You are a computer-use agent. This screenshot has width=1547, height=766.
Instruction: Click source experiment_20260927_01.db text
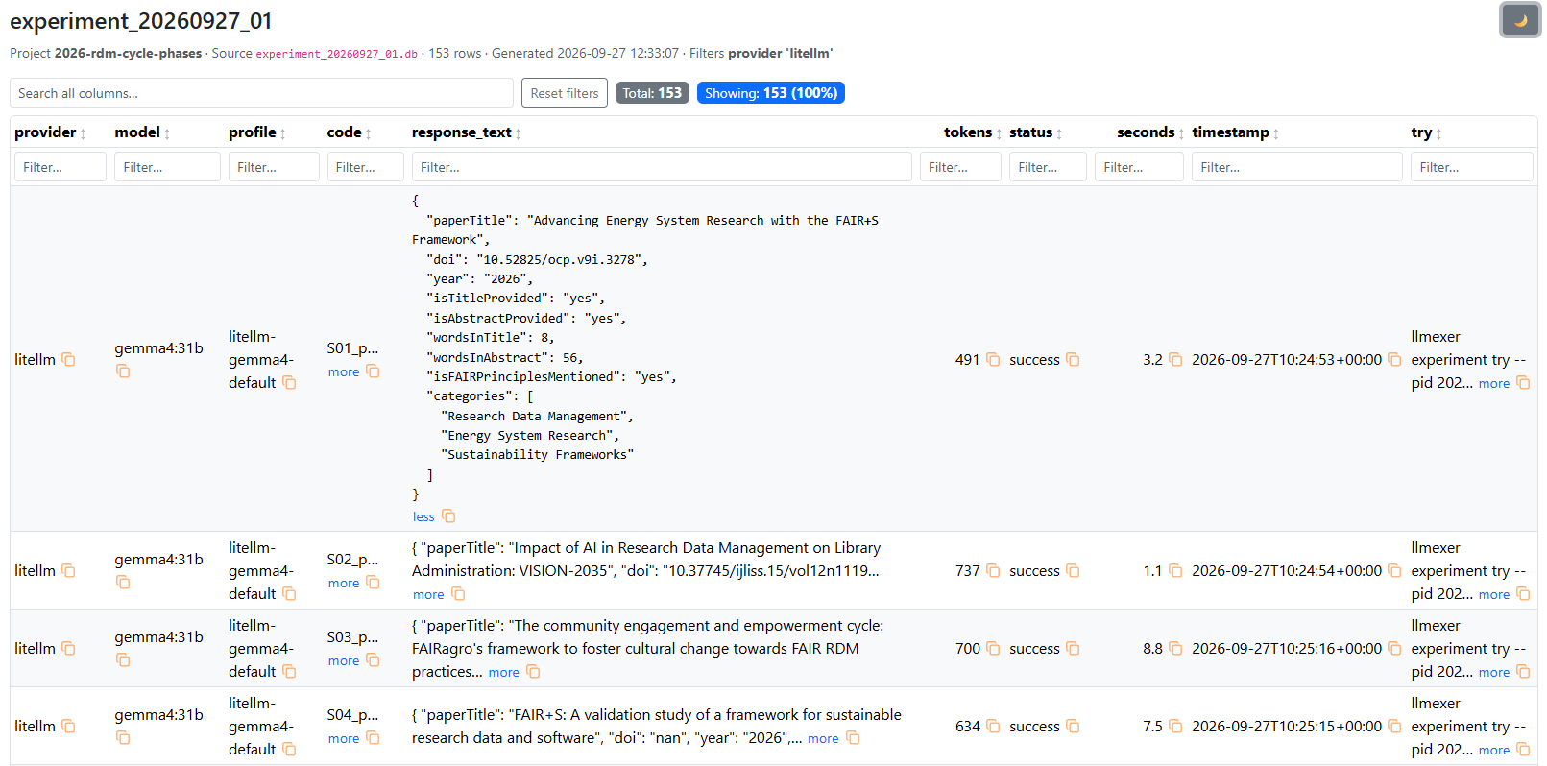336,54
